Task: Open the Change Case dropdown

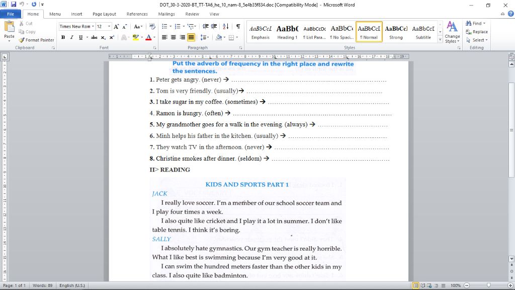Action: pyautogui.click(x=138, y=26)
